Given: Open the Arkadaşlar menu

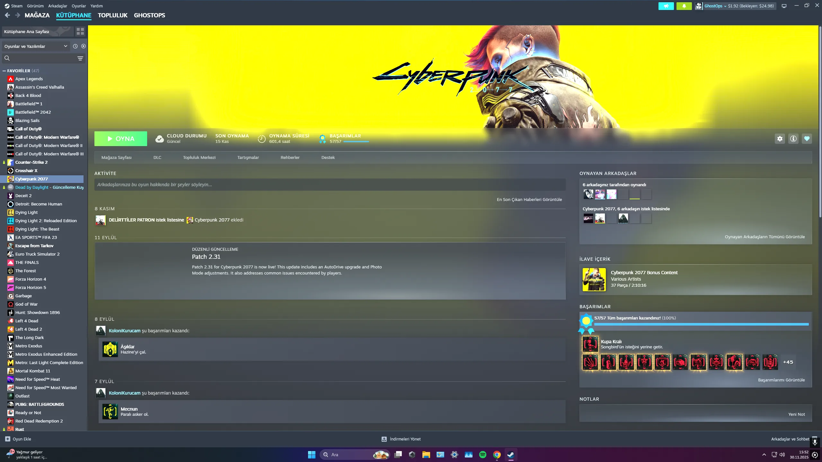Looking at the screenshot, I should (x=58, y=6).
